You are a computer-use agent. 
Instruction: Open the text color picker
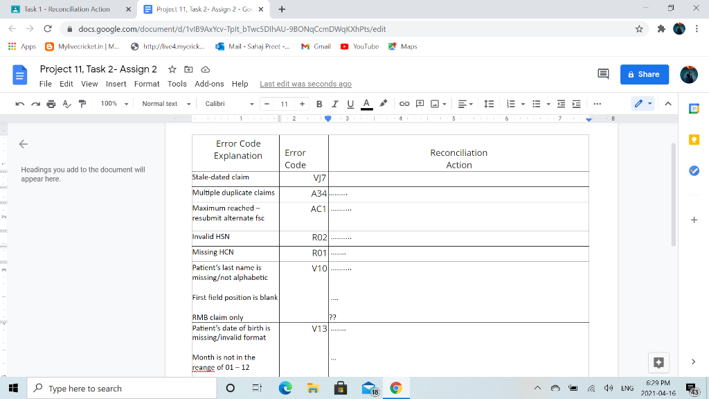point(366,104)
